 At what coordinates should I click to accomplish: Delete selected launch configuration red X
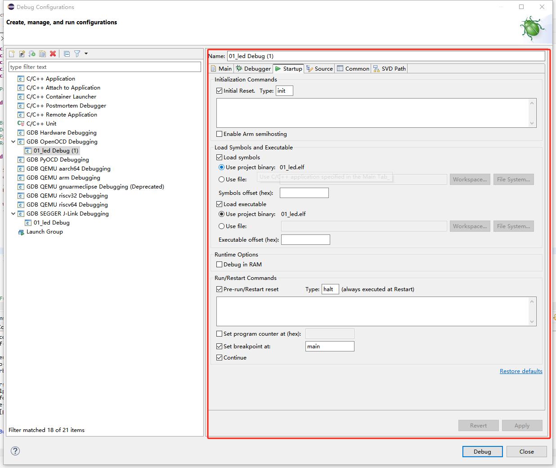[53, 54]
